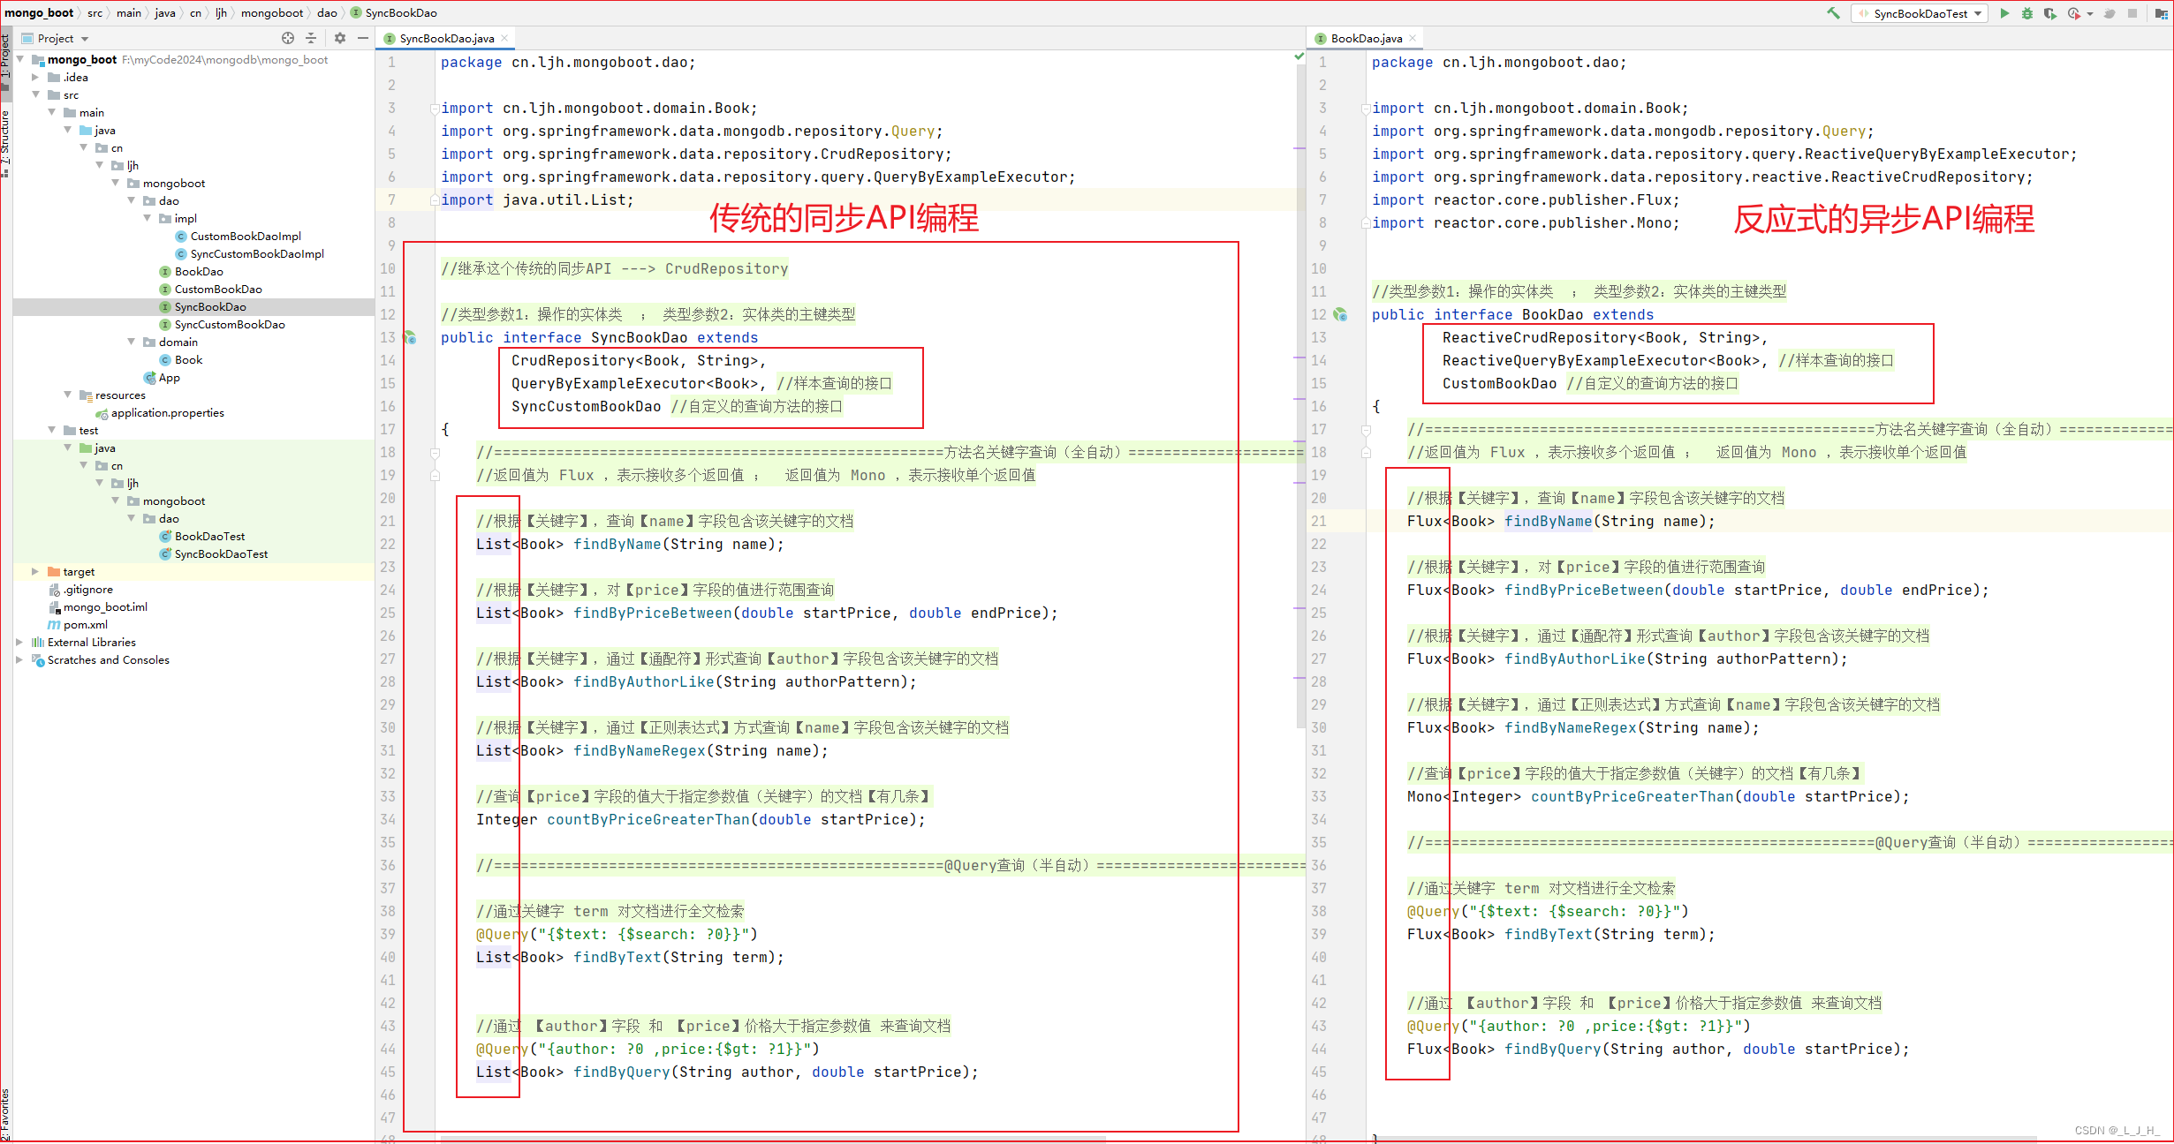
Task: Open mongo_boot.iml file
Action: (98, 606)
